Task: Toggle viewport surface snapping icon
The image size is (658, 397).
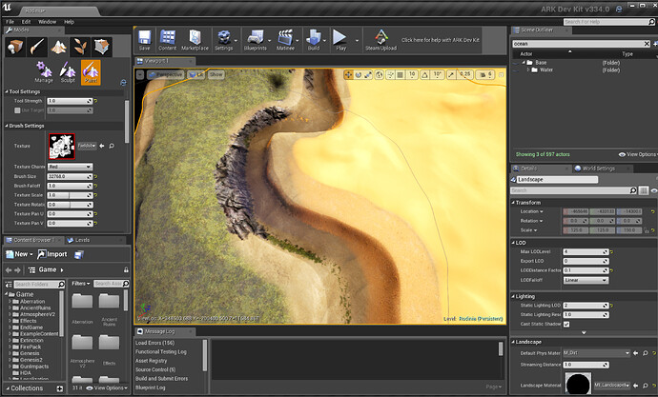Action: (390, 74)
